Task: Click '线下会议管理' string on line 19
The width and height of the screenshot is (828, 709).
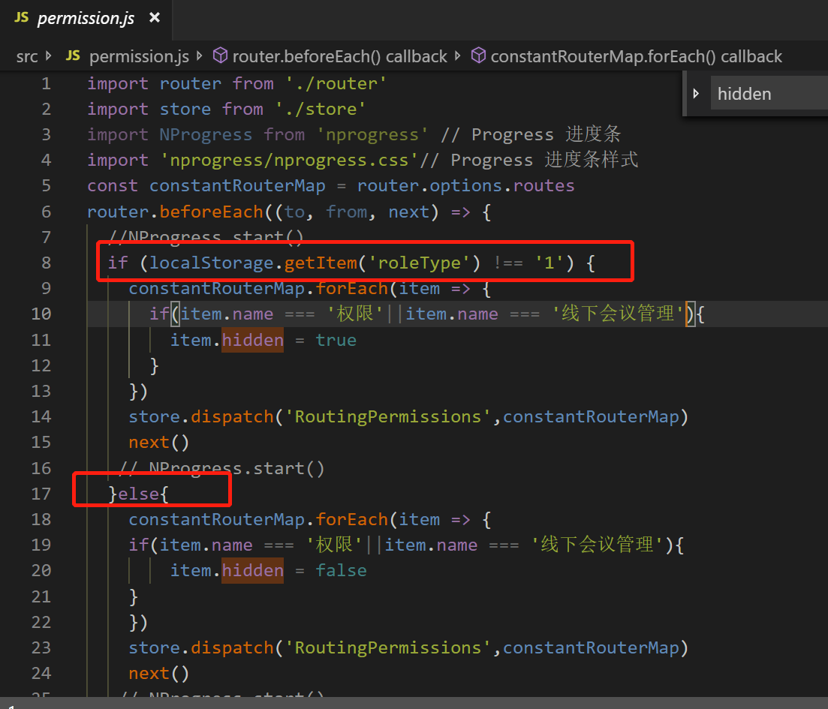Action: [x=597, y=544]
